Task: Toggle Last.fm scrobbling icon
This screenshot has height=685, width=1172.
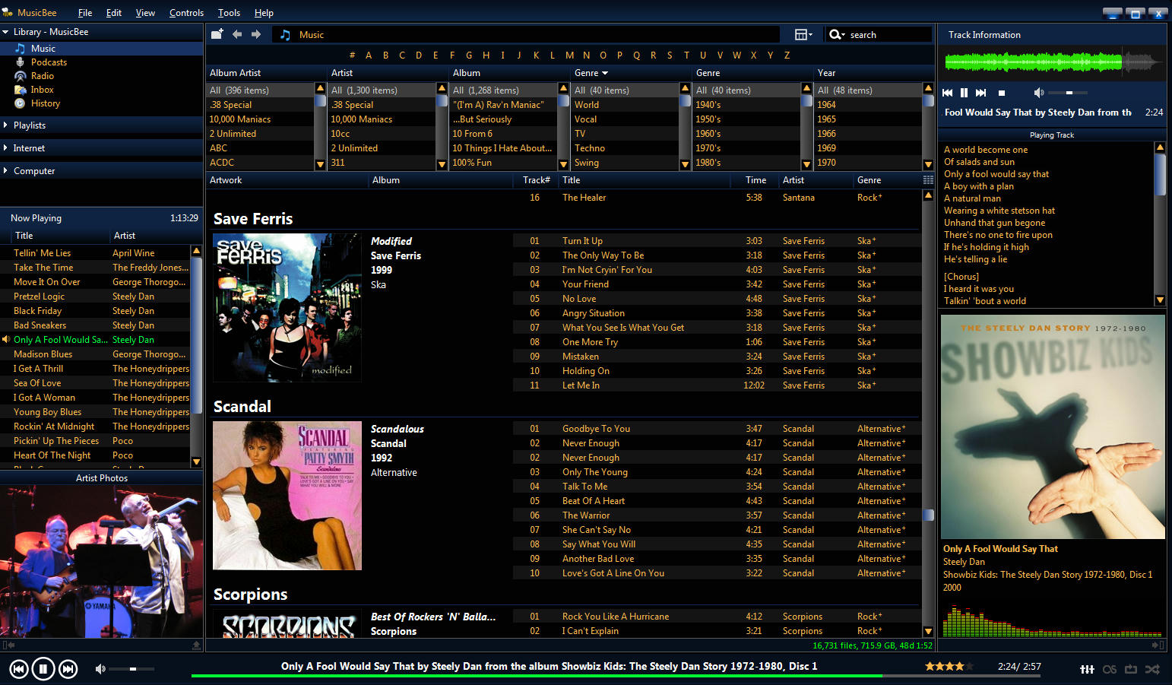Action: click(x=1110, y=669)
